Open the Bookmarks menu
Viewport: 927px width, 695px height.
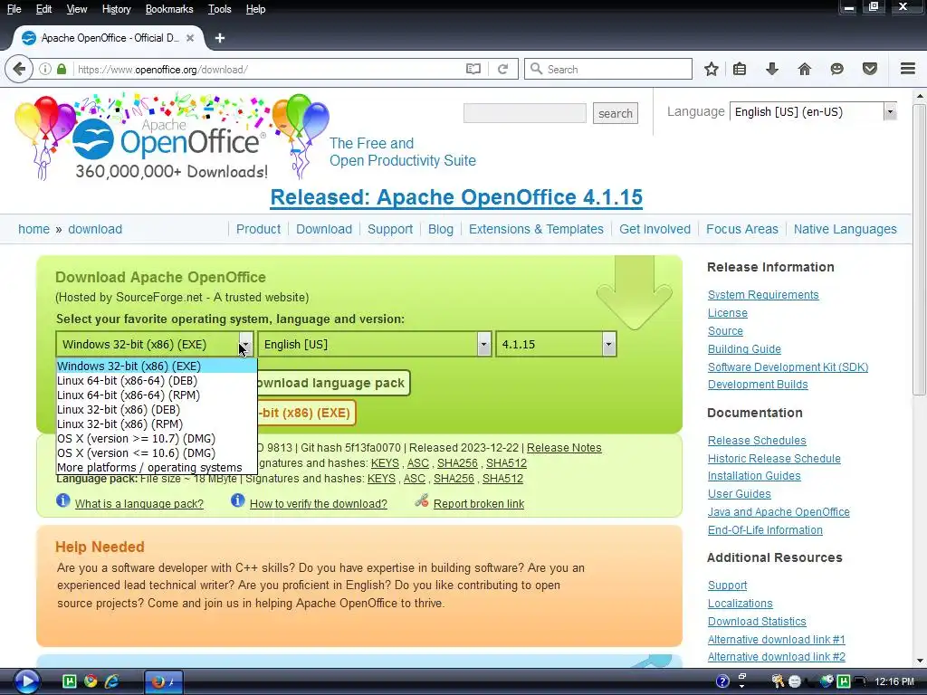(169, 9)
